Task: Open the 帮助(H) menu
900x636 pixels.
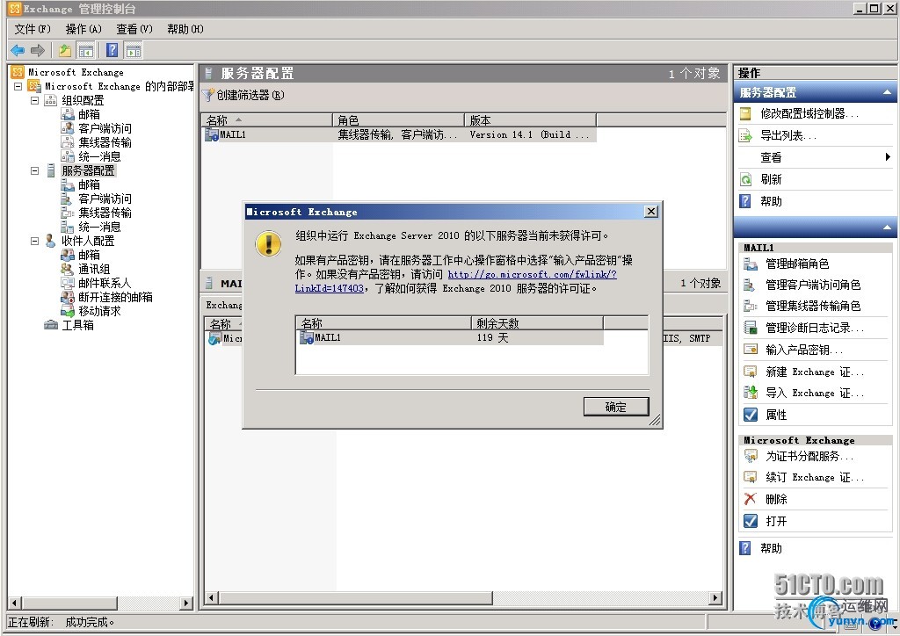Action: [x=185, y=29]
